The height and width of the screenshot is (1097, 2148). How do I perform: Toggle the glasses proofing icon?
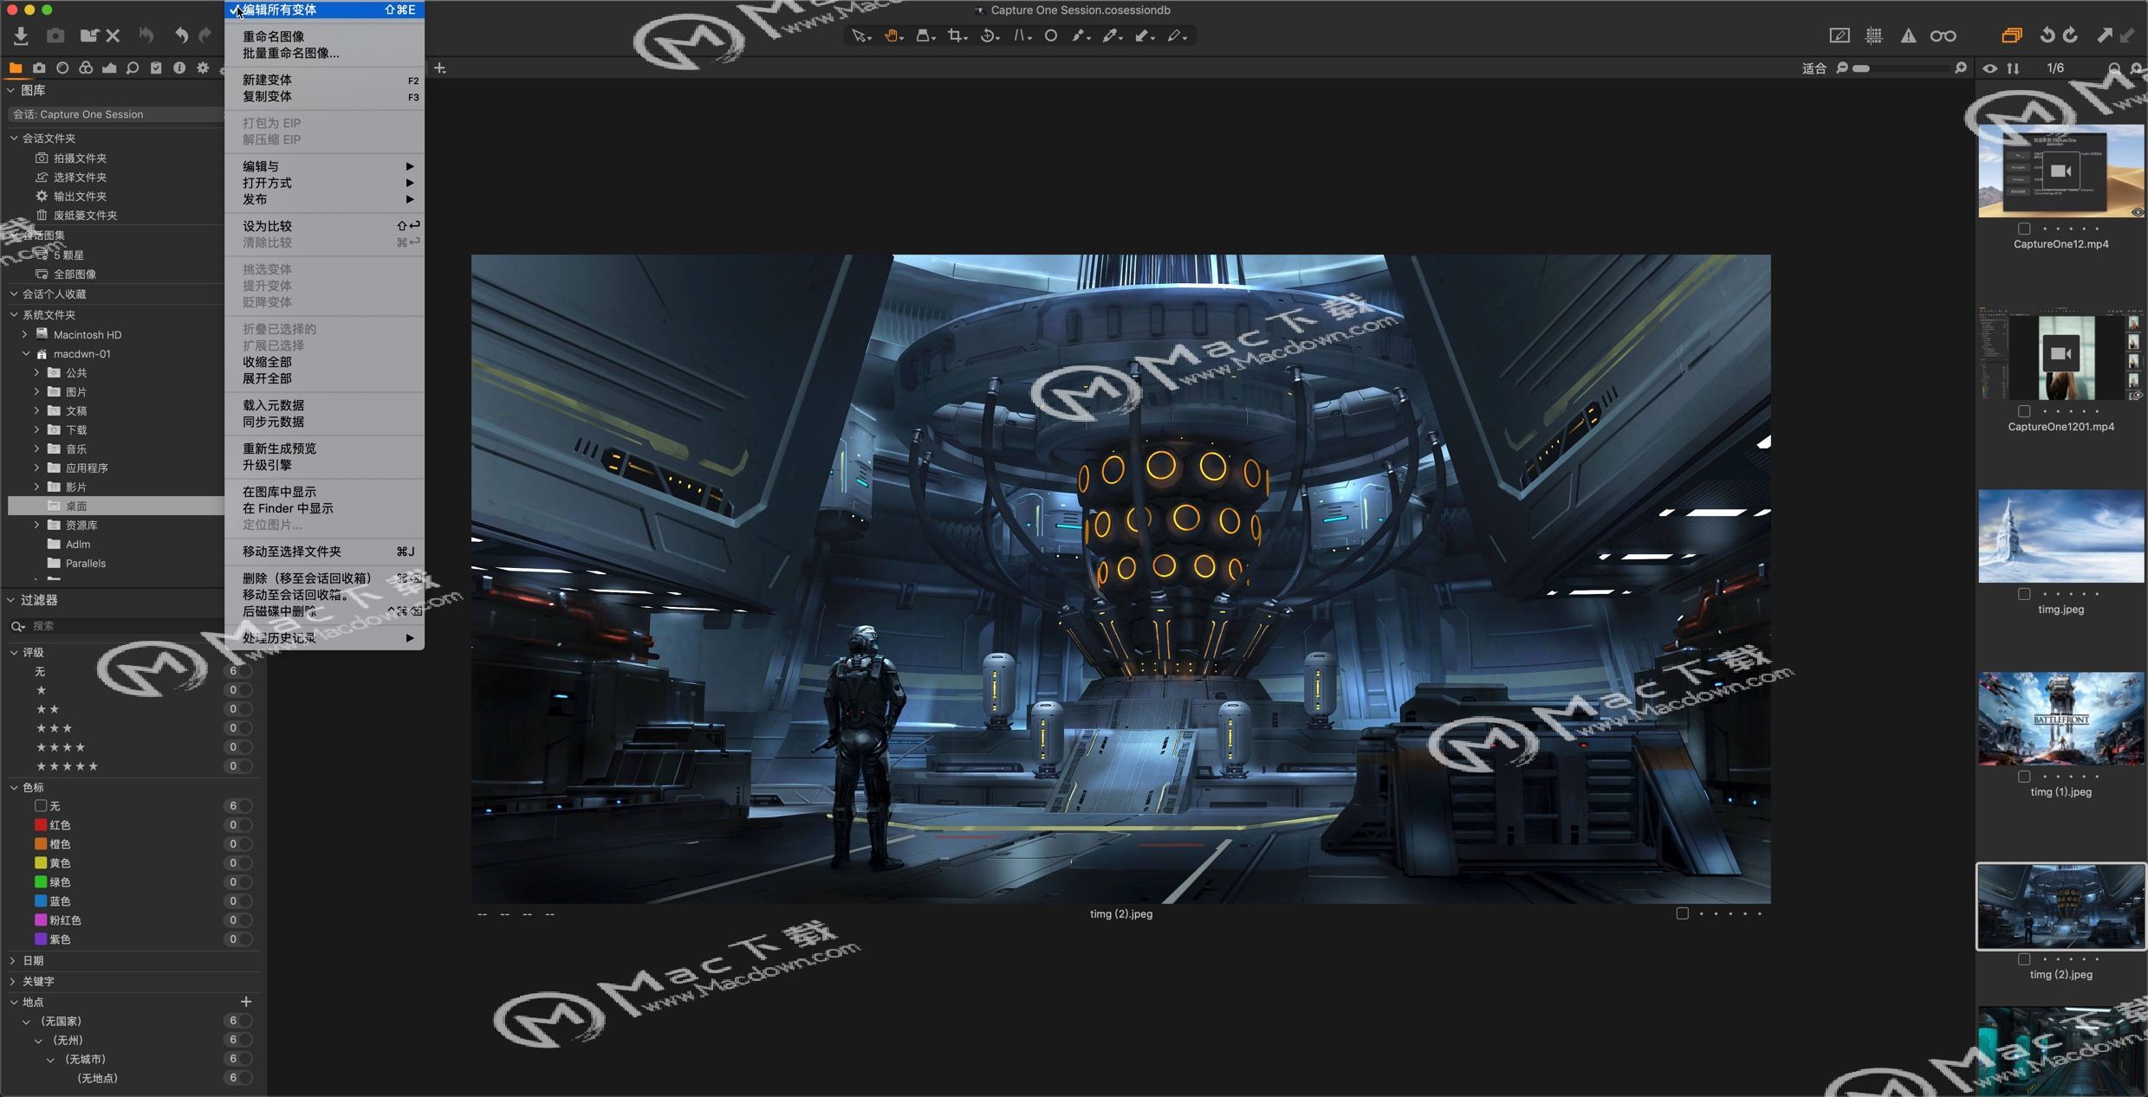click(1943, 35)
